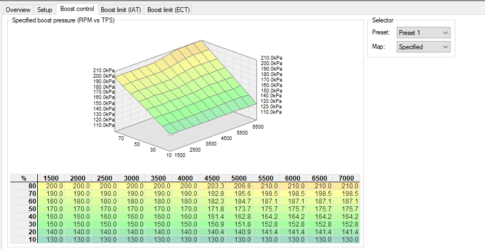485x249 pixels.
Task: Select the 70% TPS row header
Action: coord(24,194)
